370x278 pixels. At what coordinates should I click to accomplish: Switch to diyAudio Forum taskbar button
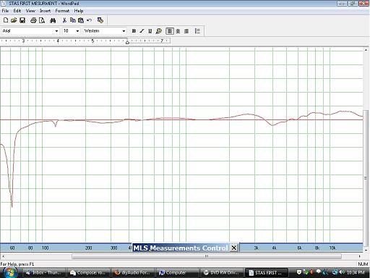(x=132, y=272)
